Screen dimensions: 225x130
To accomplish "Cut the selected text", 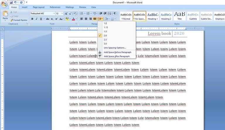I will pyautogui.click(x=13, y=12).
